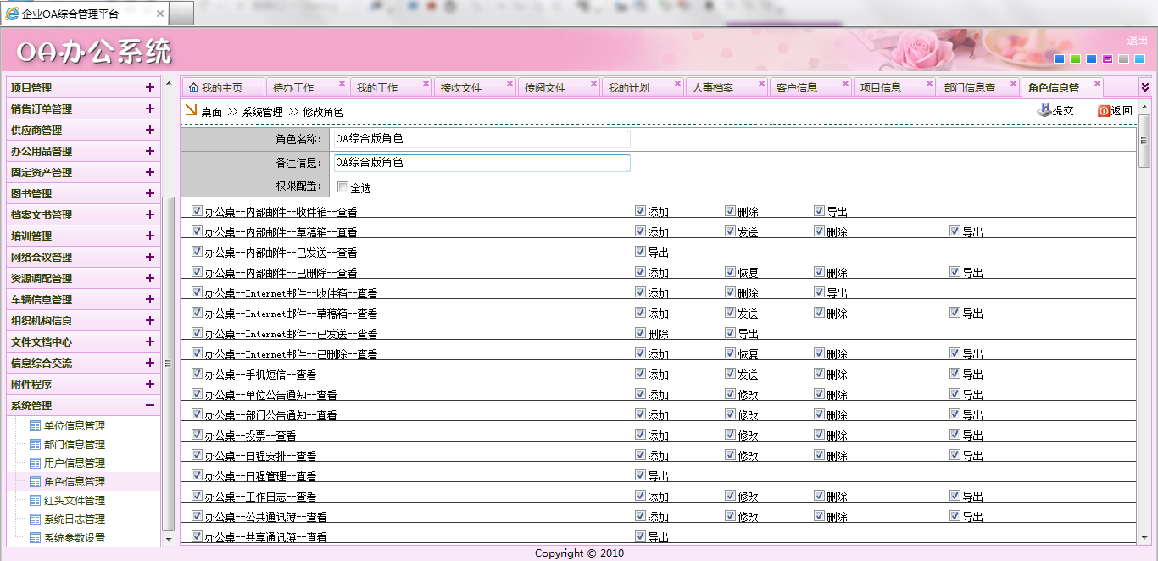The image size is (1158, 561).
Task: Select the green theme color swatch
Action: pos(1075,59)
